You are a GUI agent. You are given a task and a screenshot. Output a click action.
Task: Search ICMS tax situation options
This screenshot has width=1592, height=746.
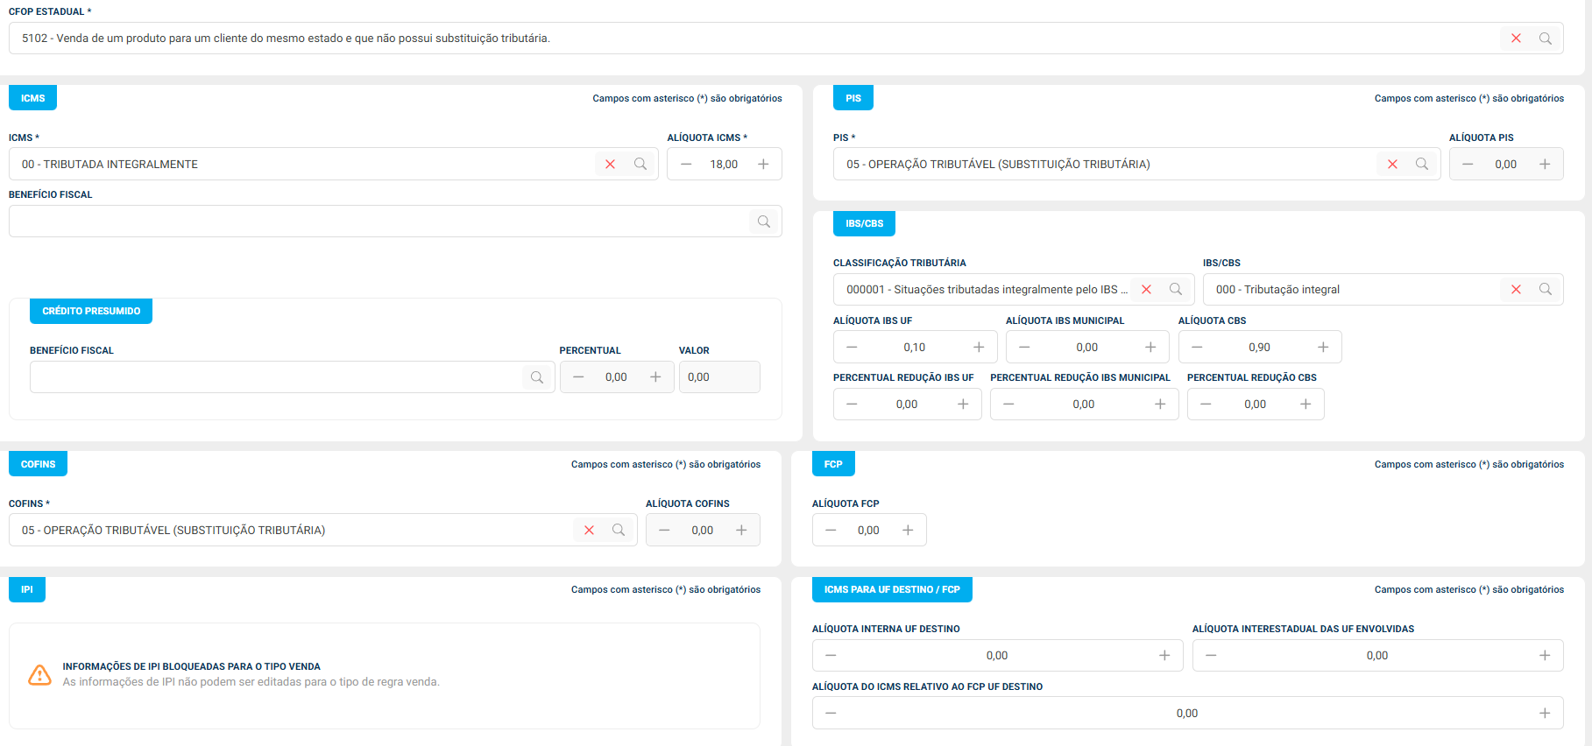coord(640,165)
